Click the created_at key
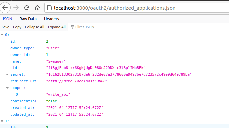 [x=22, y=108]
